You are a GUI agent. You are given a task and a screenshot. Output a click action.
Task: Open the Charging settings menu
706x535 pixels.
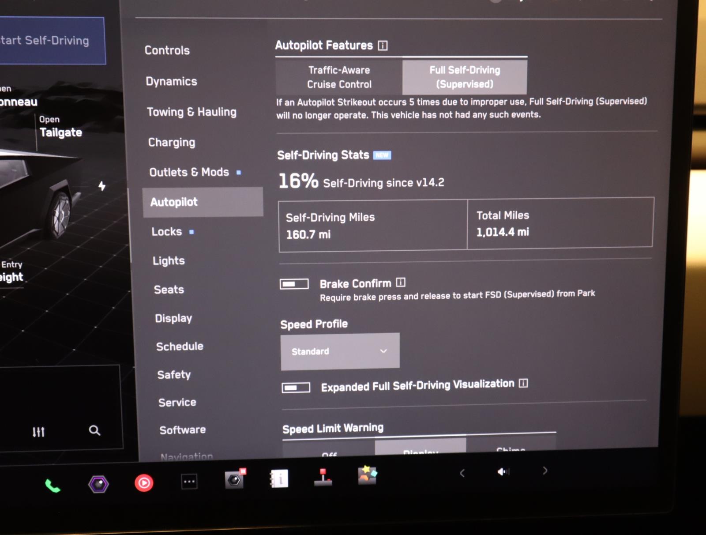[x=172, y=142]
